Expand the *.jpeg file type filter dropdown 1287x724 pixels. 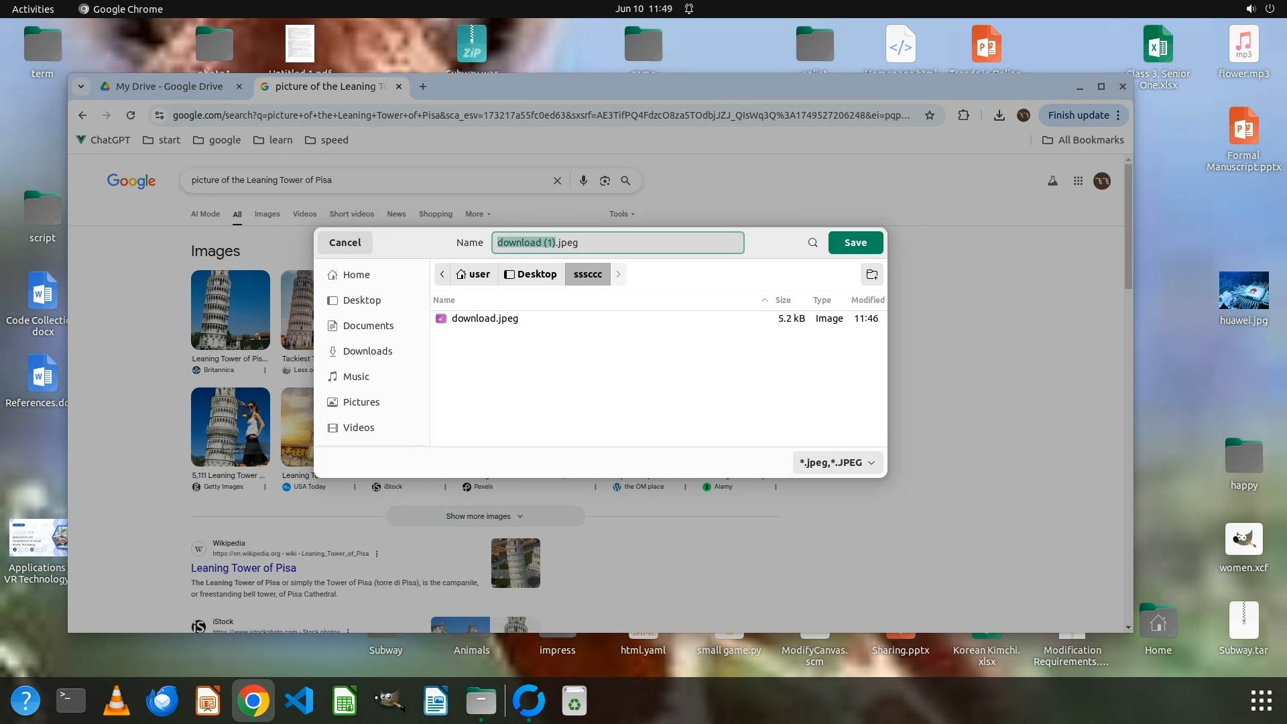pyautogui.click(x=837, y=463)
